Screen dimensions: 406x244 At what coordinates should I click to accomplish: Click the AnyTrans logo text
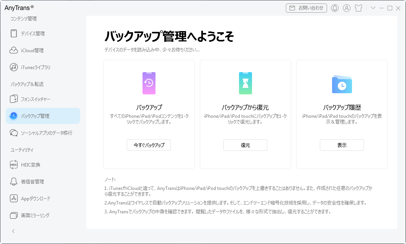[x=19, y=8]
